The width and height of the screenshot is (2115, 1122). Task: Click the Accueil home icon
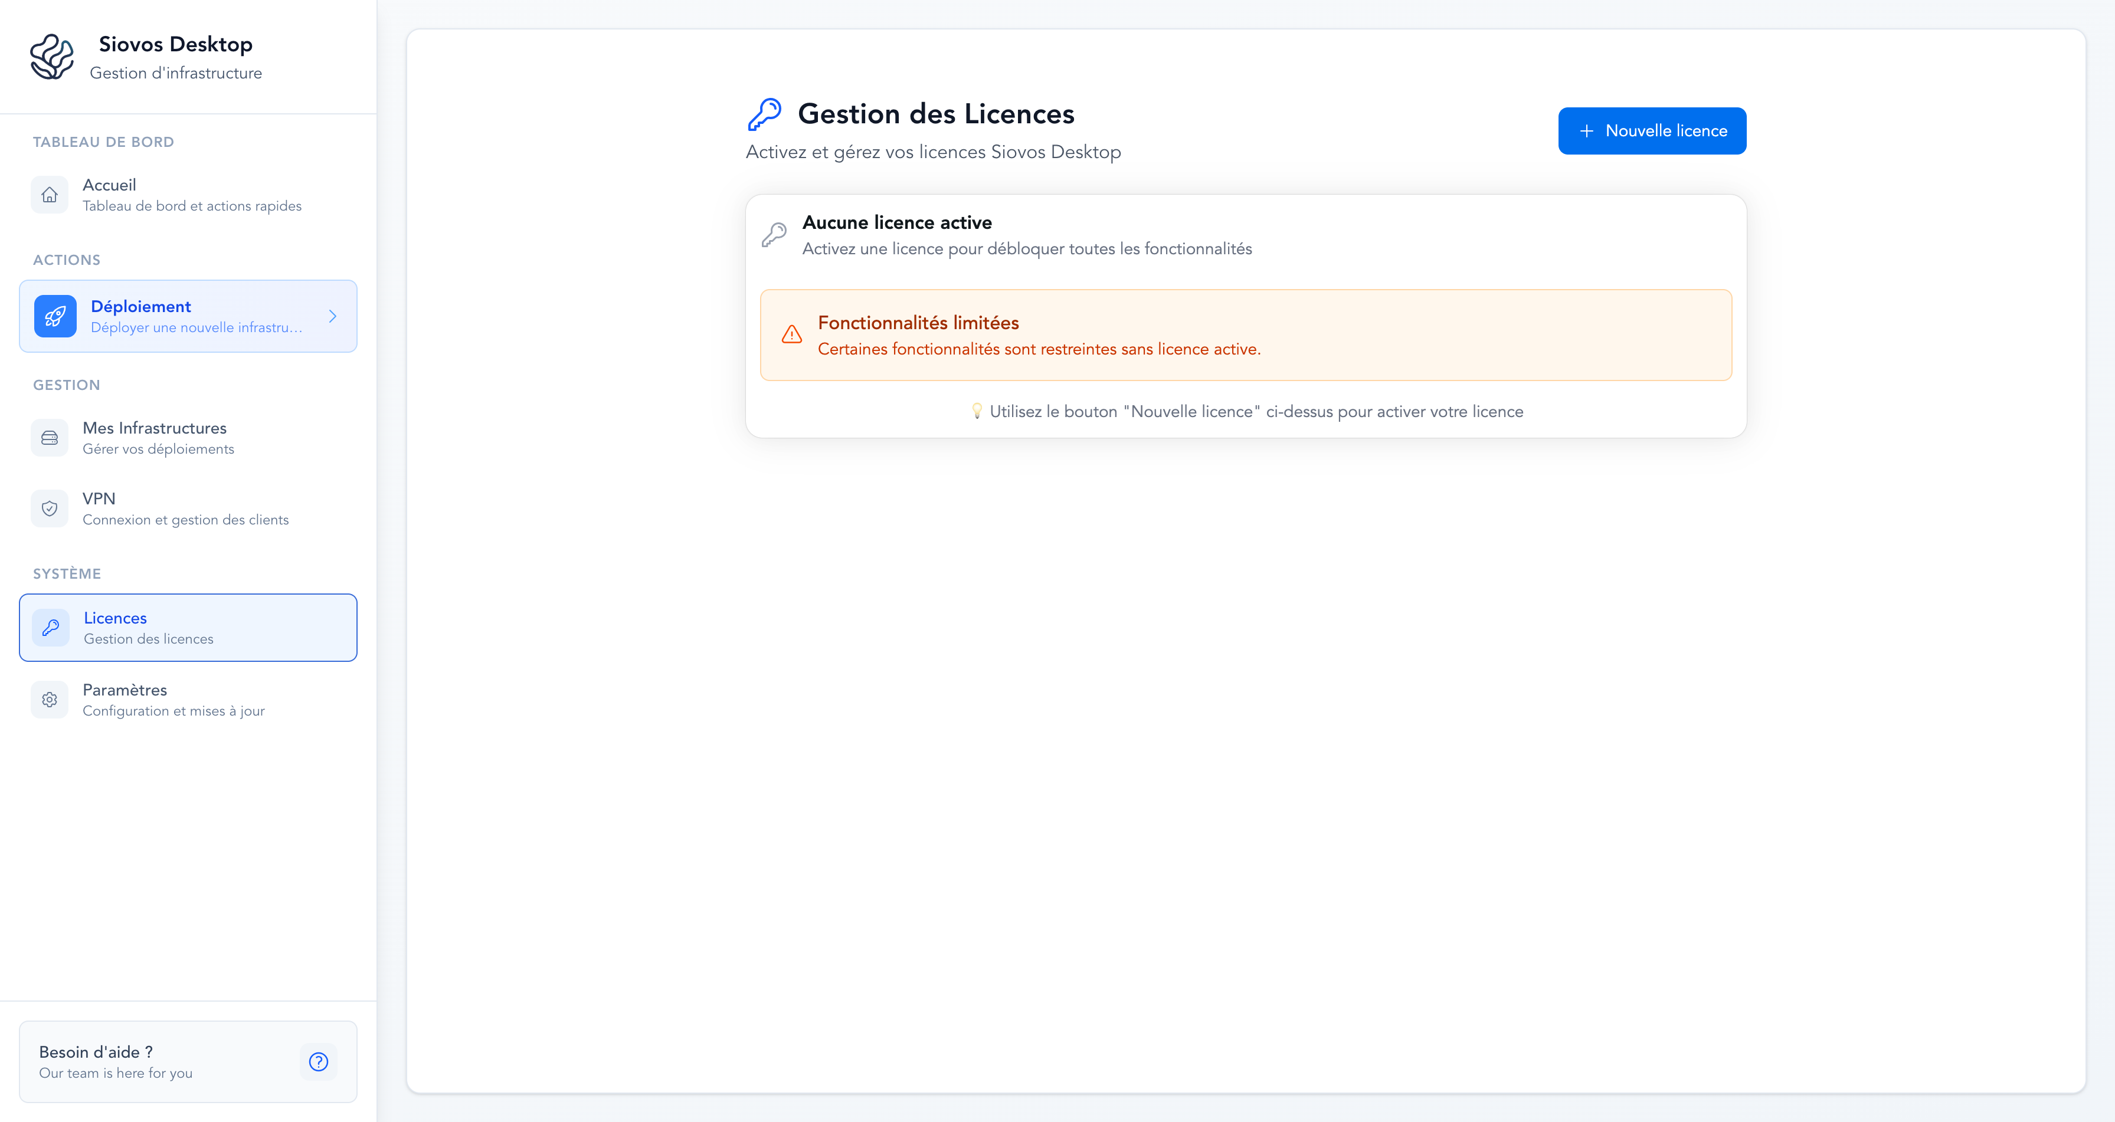coord(49,195)
